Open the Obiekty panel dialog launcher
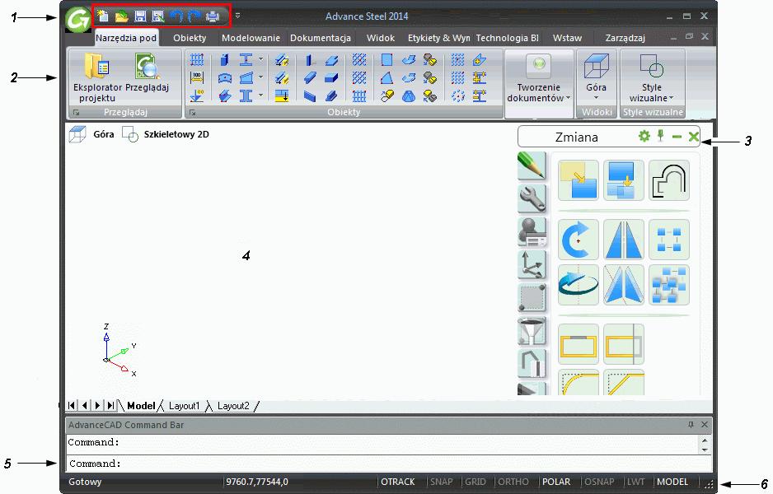The width and height of the screenshot is (773, 494). pyautogui.click(x=192, y=113)
